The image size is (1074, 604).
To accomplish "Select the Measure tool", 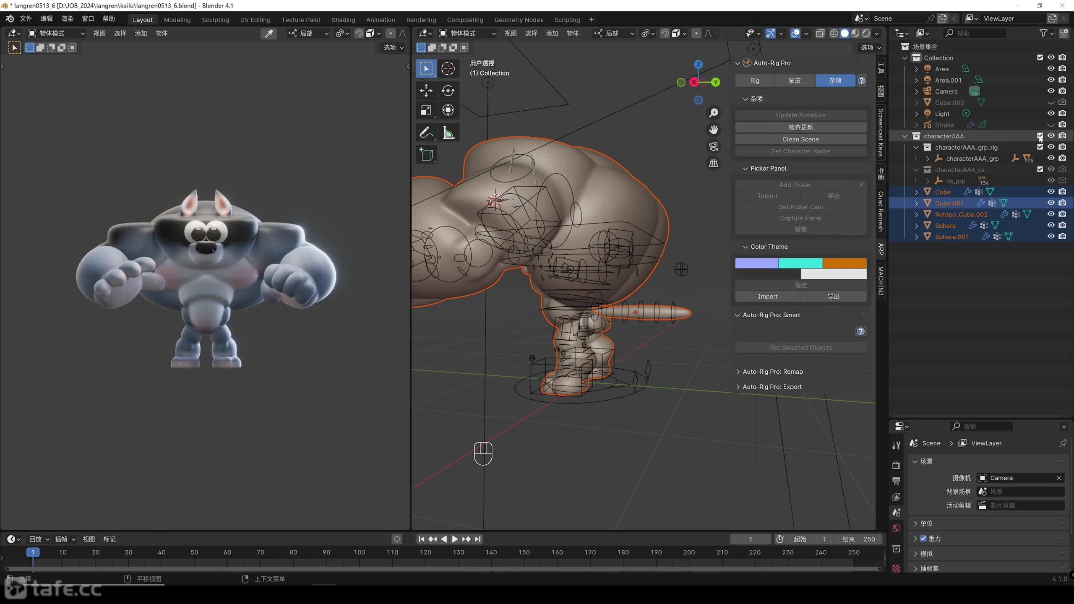I will click(448, 133).
